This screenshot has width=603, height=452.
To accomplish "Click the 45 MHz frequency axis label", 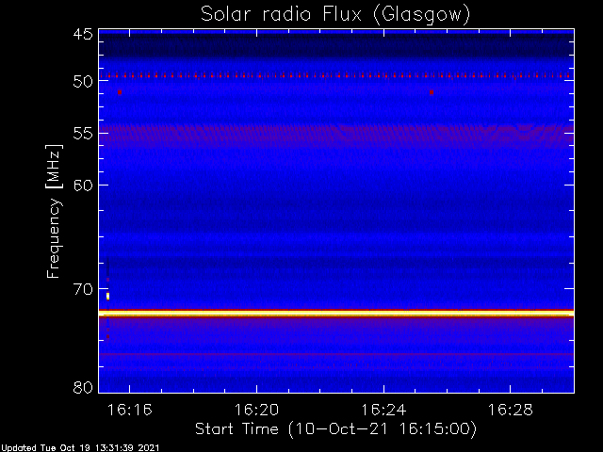I will point(83,34).
